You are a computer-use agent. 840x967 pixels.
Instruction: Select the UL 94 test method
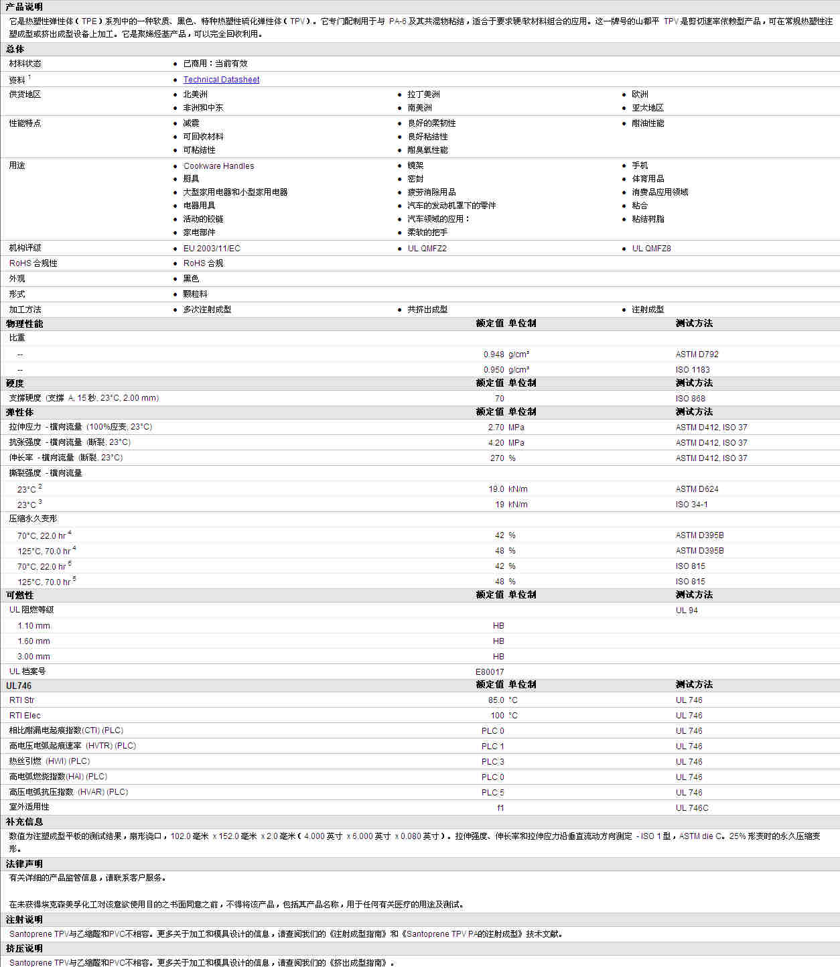click(x=687, y=610)
